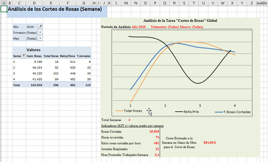Screen dimensions: 268x162
Task: Click the Semana sort and filter icon
Action: pos(23,56)
